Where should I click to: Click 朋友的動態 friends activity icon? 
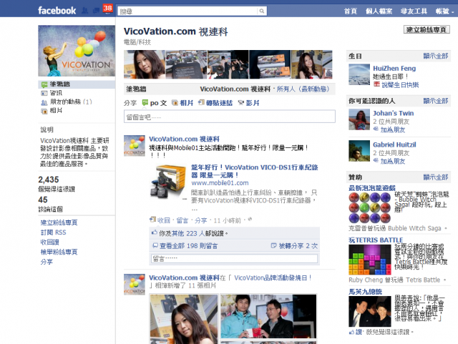click(x=44, y=102)
